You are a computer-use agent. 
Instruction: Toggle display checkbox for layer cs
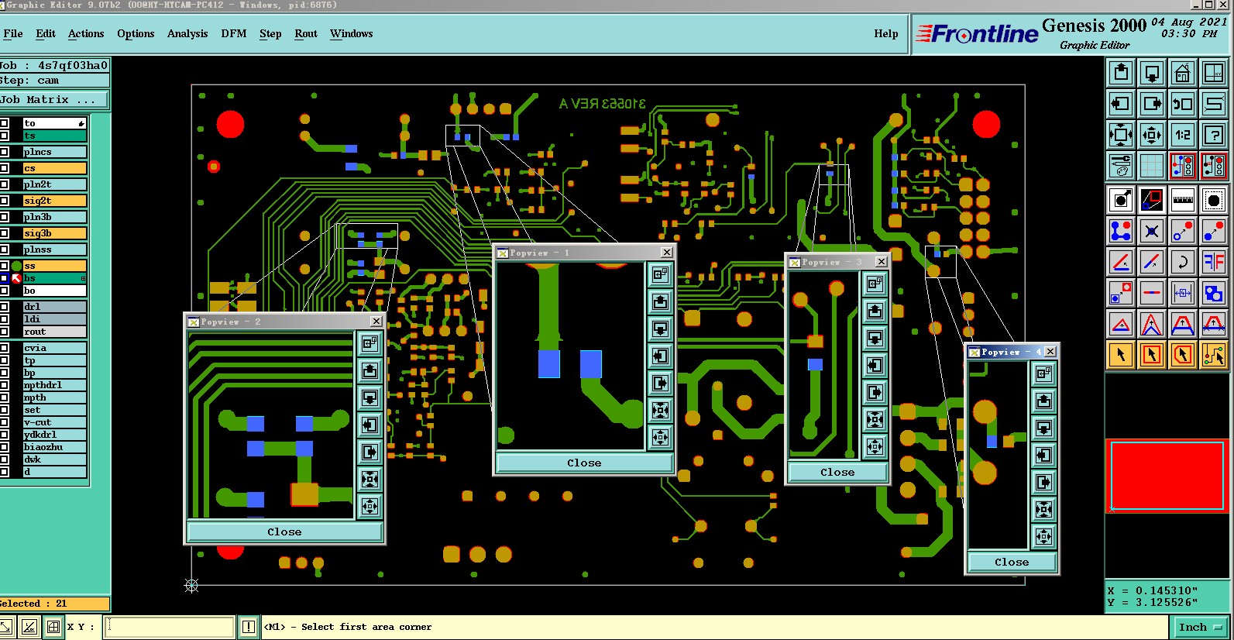[5, 168]
